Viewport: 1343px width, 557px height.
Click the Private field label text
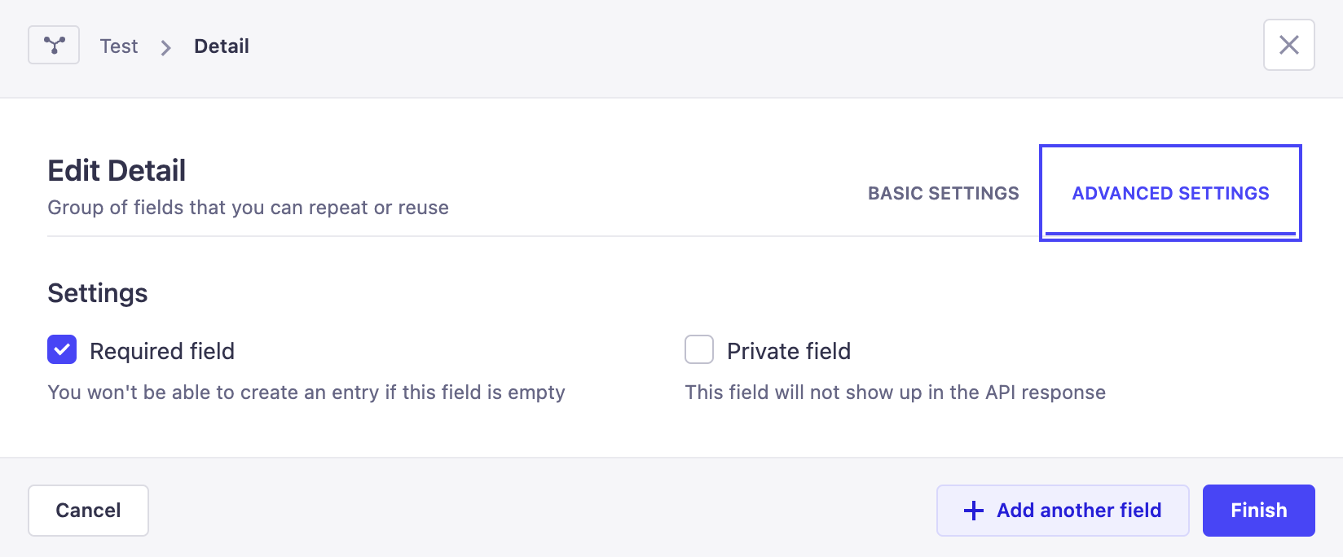click(x=788, y=351)
